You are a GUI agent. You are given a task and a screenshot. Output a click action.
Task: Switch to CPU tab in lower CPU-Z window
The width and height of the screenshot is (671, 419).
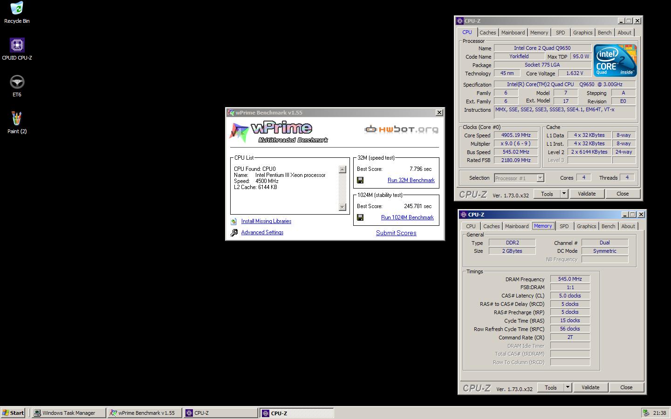click(x=471, y=226)
